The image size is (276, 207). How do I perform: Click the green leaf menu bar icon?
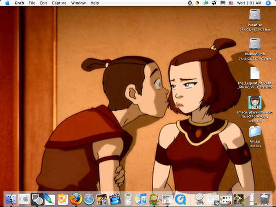206,3
